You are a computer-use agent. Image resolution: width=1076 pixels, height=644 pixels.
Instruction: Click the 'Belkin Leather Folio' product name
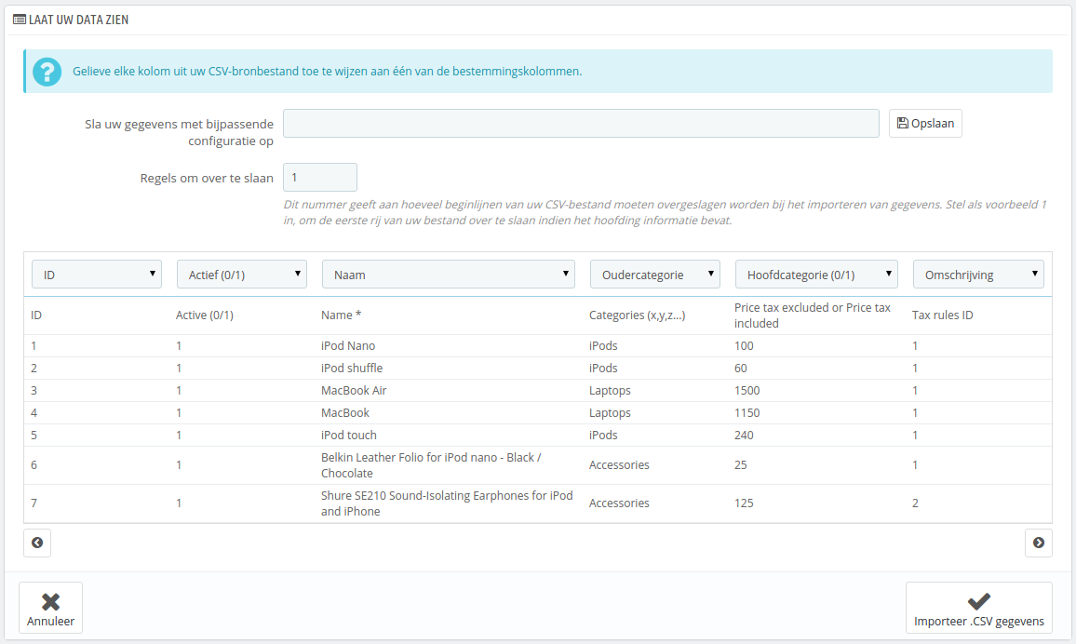click(x=431, y=465)
